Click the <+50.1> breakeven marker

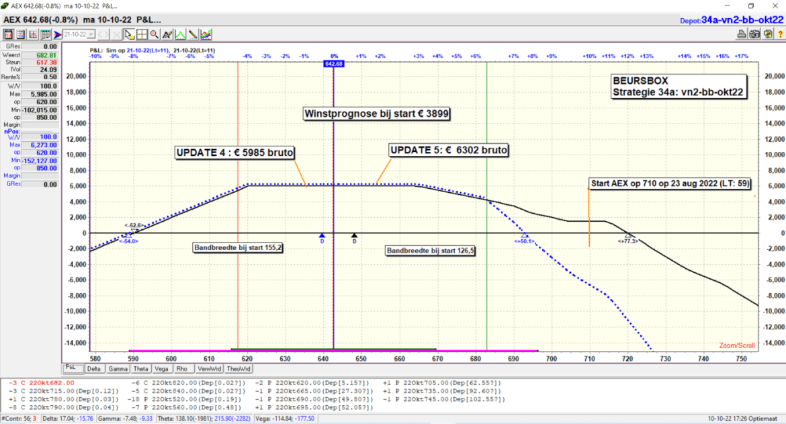(x=524, y=241)
